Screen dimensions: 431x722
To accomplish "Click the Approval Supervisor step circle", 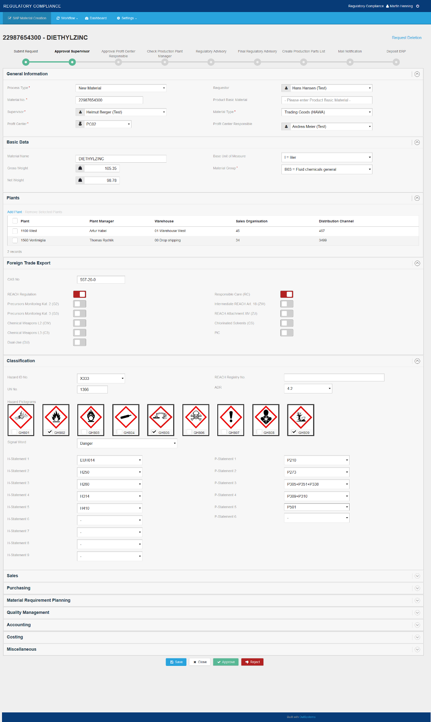I will tap(72, 62).
